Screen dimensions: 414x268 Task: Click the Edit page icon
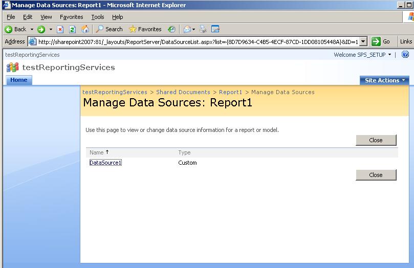[x=215, y=29]
